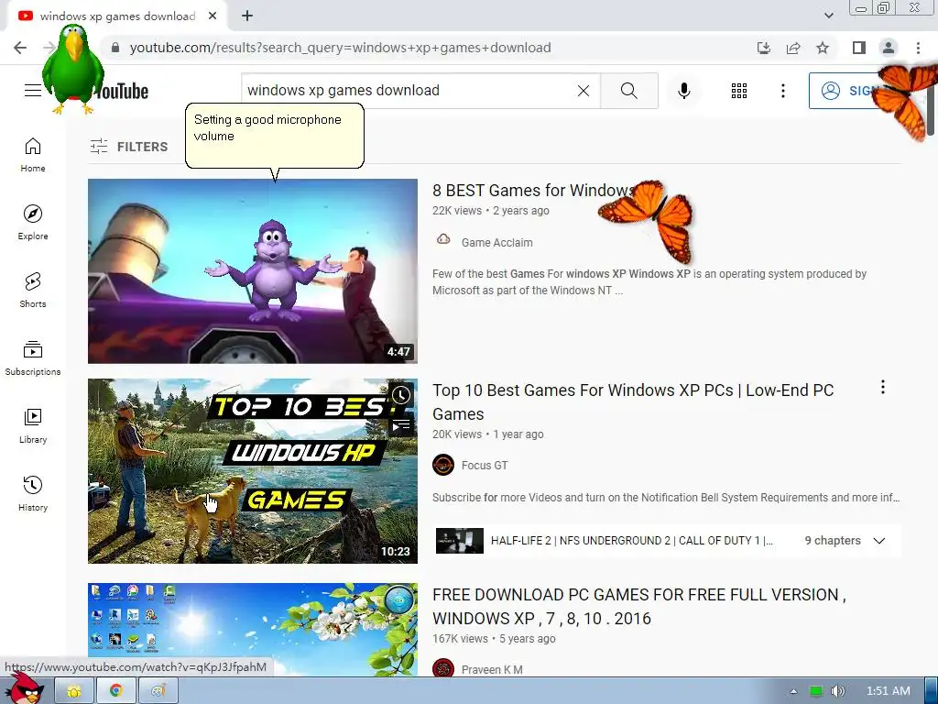Visit the Focus GT channel
This screenshot has height=704, width=938.
[x=485, y=465]
